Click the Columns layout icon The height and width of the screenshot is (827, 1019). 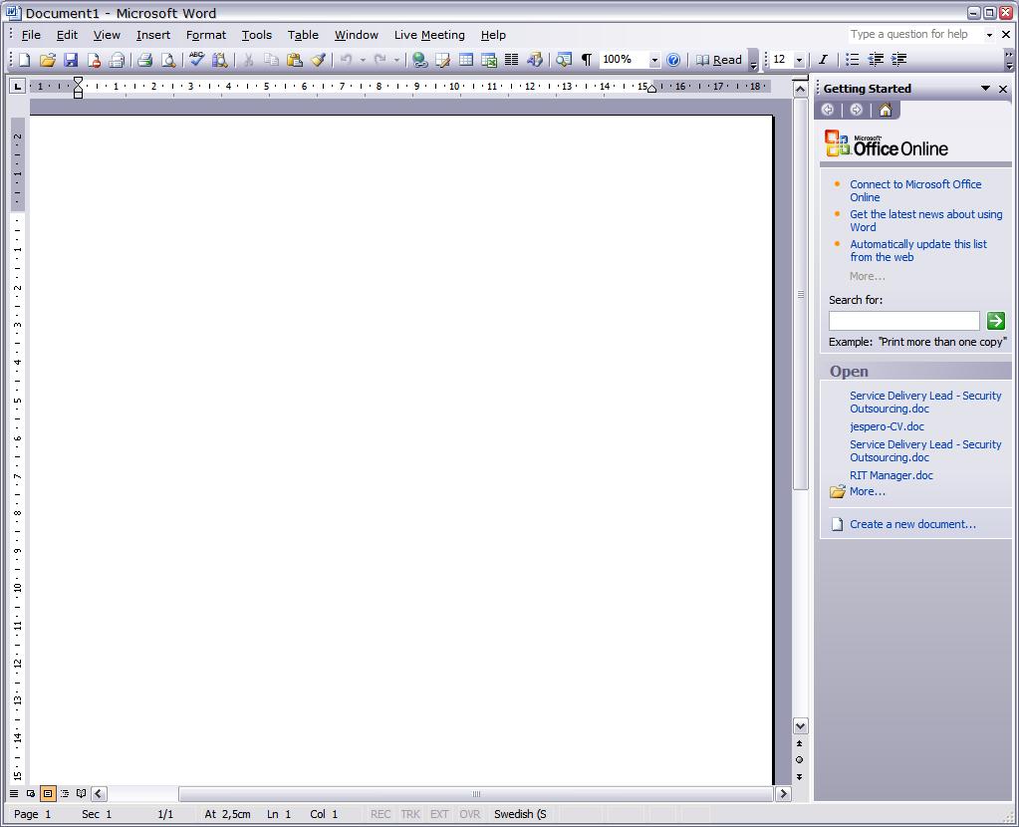click(511, 60)
